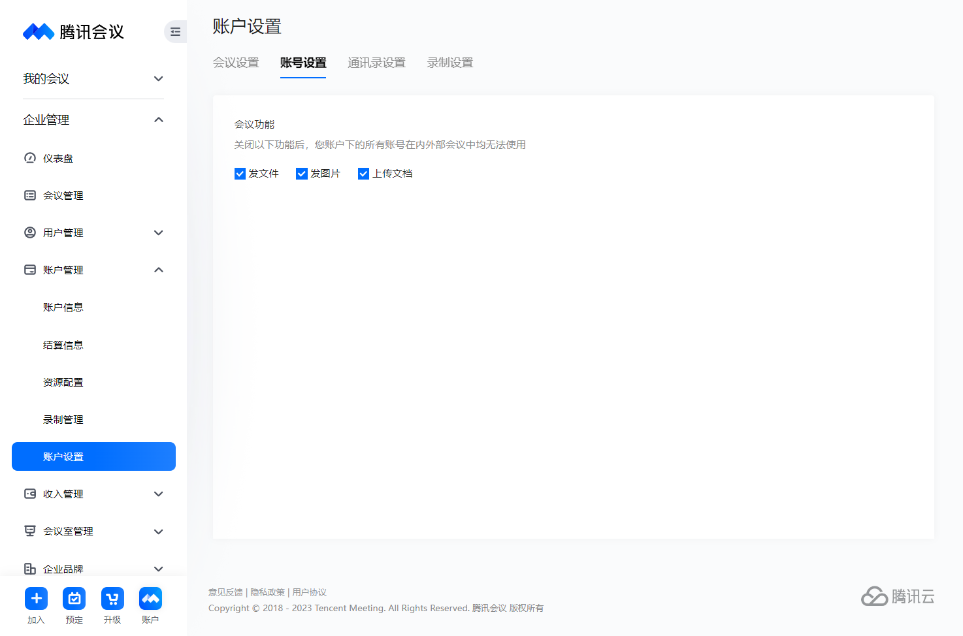Expand the 会议室管理 submenu chevron
This screenshot has width=963, height=636.
158,532
